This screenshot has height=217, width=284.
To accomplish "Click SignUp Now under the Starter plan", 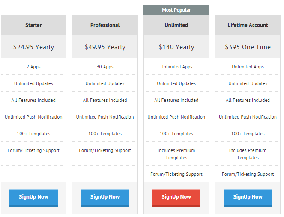I will pyautogui.click(x=33, y=197).
